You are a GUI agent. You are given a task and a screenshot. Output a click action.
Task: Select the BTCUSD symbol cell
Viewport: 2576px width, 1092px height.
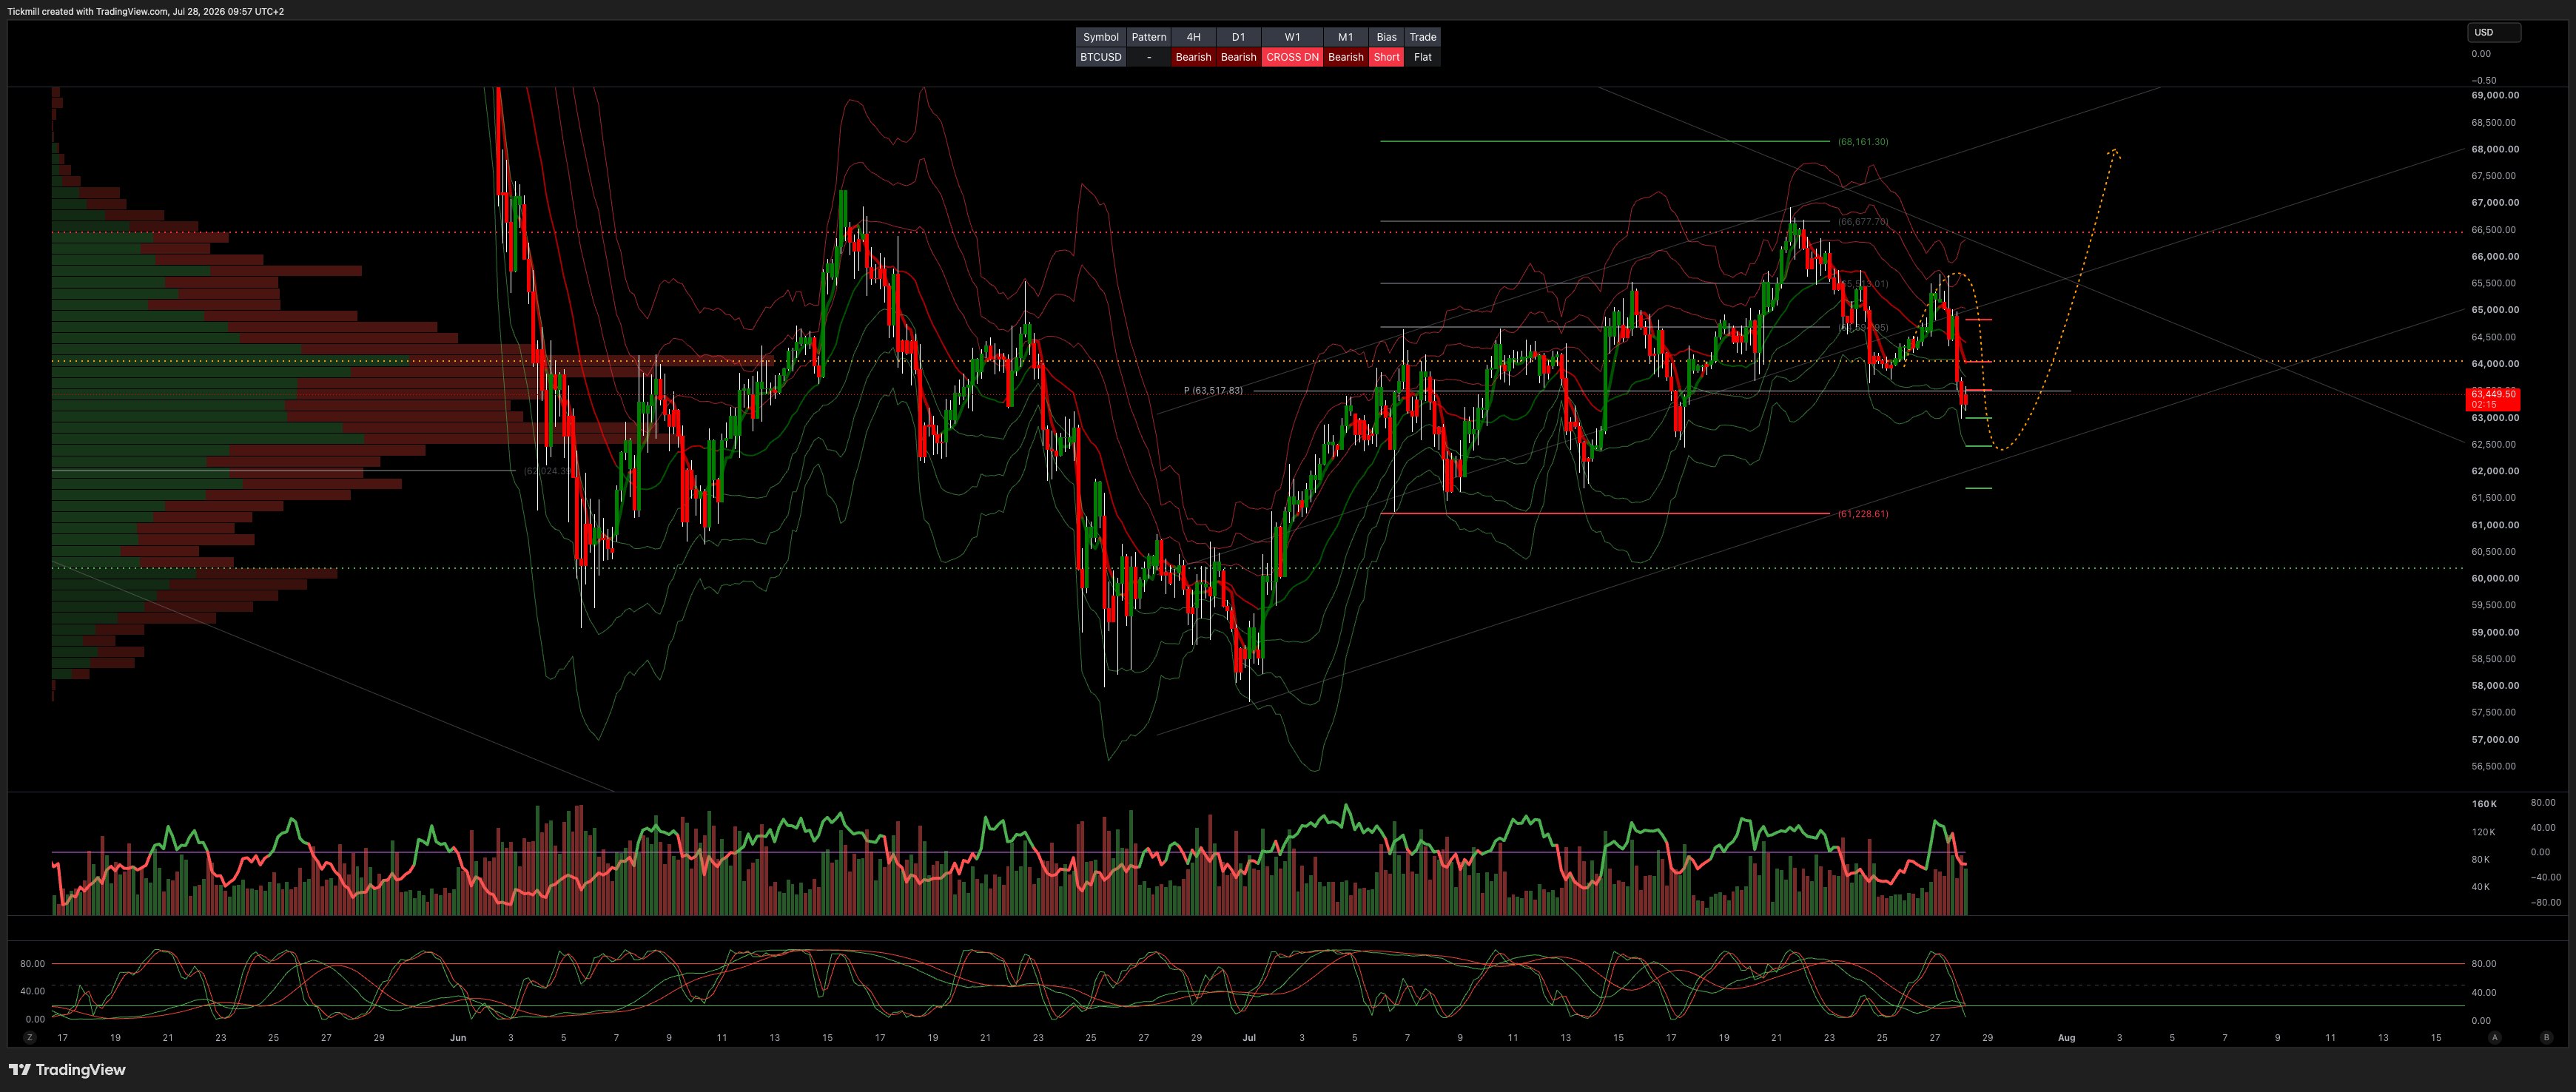tap(1101, 57)
